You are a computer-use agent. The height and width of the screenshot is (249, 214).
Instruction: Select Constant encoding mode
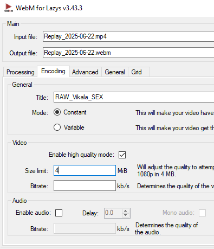(x=57, y=112)
